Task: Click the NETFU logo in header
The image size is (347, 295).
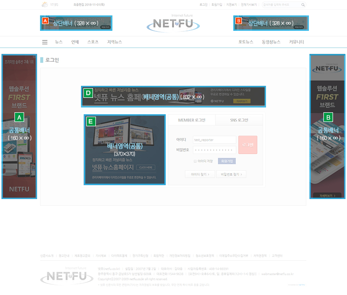Action: 173,24
